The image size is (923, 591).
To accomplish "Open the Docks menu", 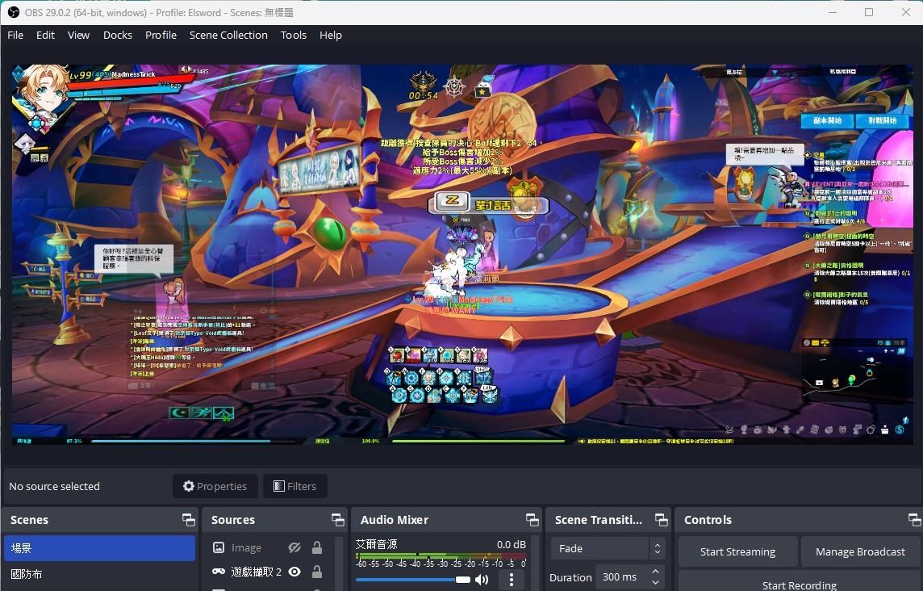I will pyautogui.click(x=117, y=35).
